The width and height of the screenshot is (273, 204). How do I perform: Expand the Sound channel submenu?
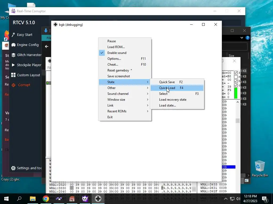[x=125, y=94]
